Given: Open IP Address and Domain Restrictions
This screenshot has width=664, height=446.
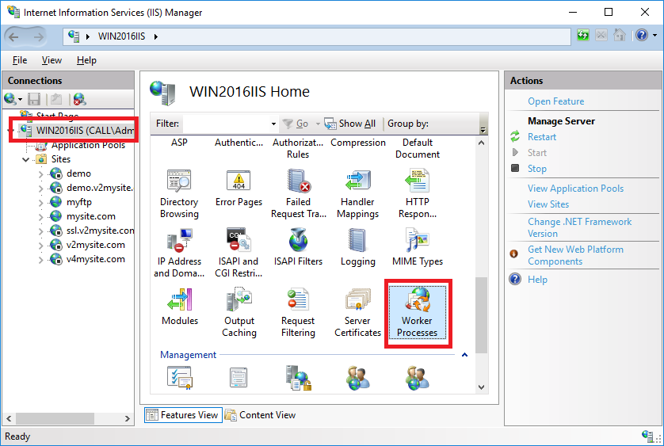Looking at the screenshot, I should coord(179,253).
